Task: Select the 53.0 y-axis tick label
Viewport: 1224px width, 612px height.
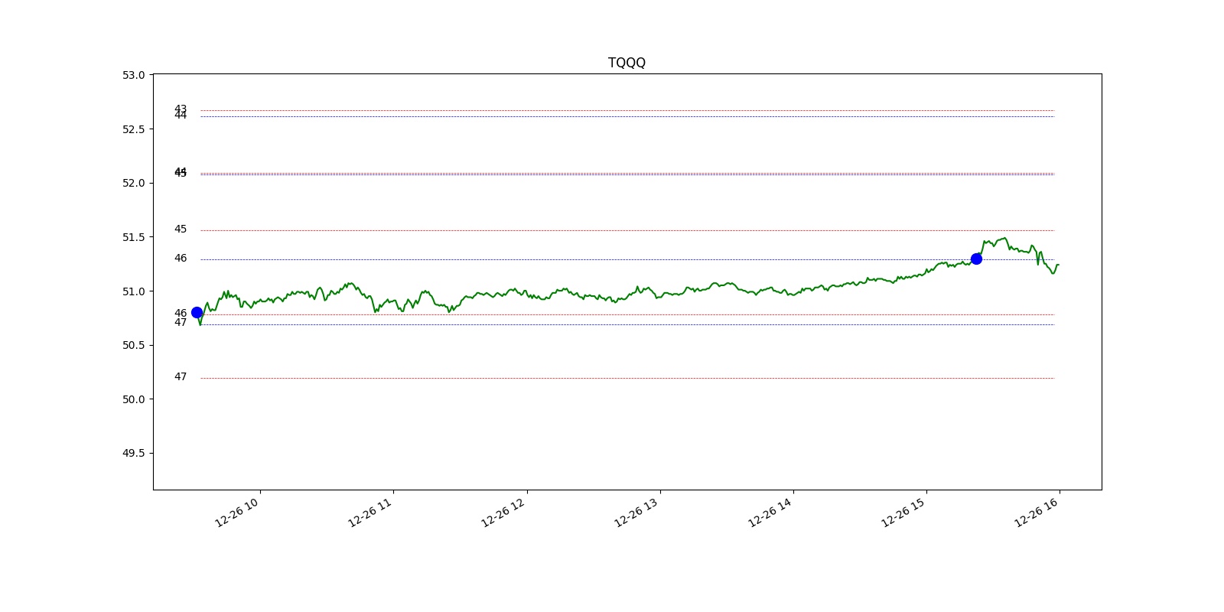Action: coord(133,75)
